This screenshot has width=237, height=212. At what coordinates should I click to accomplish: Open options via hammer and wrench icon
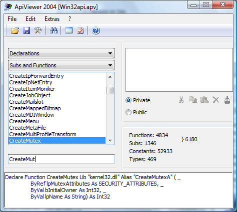38,30
